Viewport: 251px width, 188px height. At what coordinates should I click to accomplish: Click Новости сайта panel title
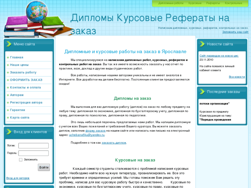(220, 44)
